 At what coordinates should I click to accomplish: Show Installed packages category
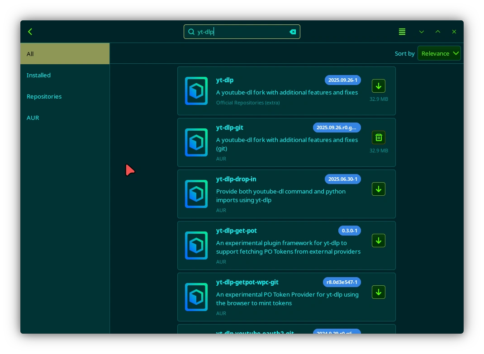[65, 75]
